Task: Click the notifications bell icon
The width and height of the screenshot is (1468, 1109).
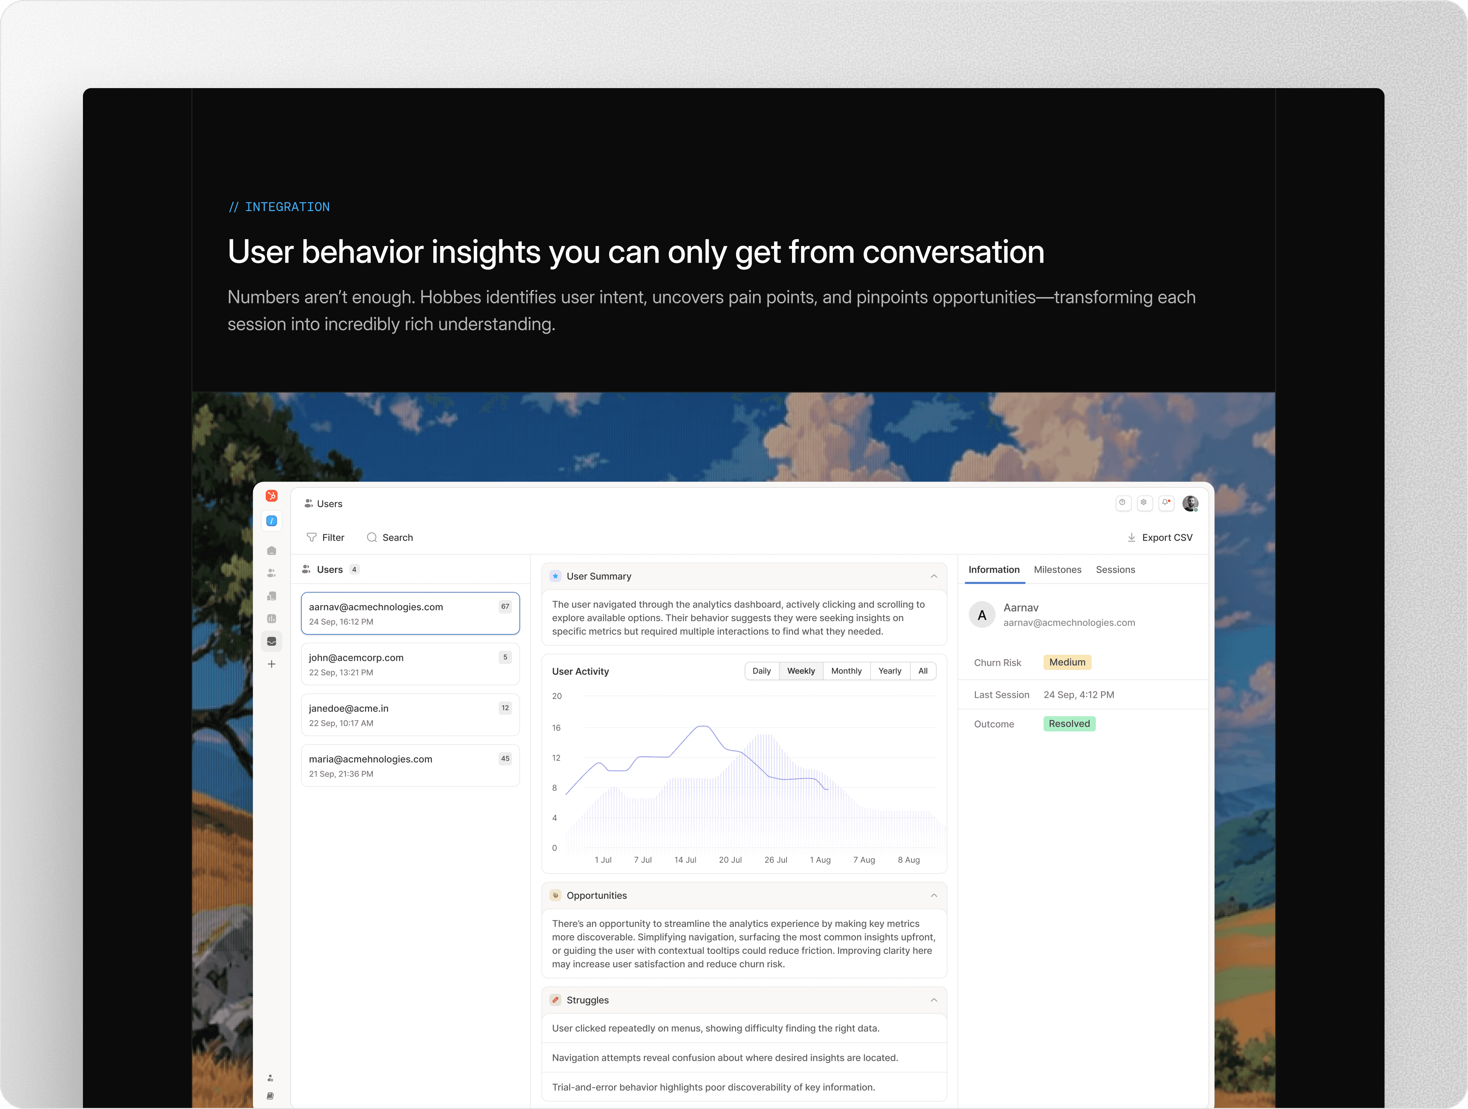Action: click(1165, 503)
